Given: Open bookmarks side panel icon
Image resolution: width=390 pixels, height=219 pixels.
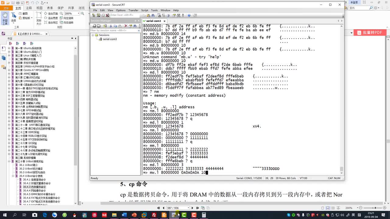Looking at the screenshot, I should click(x=3, y=49).
